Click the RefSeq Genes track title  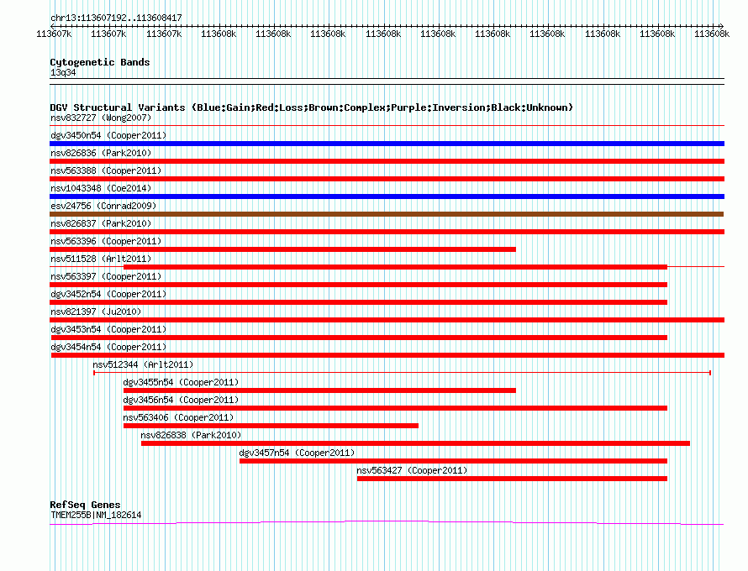[85, 505]
